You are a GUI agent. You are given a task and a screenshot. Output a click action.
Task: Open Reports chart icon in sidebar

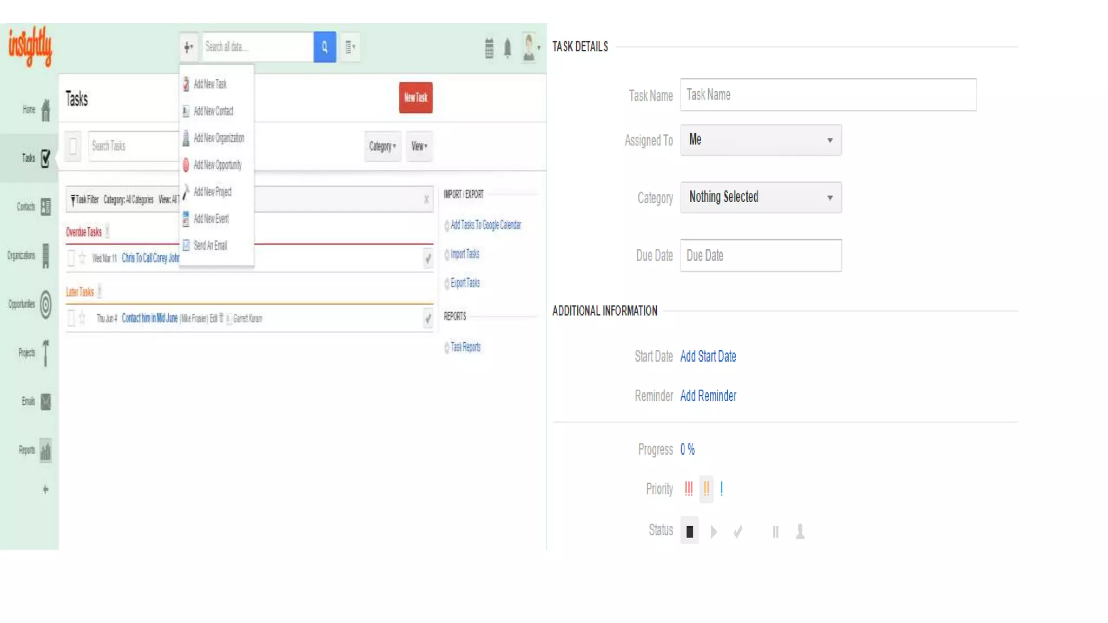[x=45, y=450]
